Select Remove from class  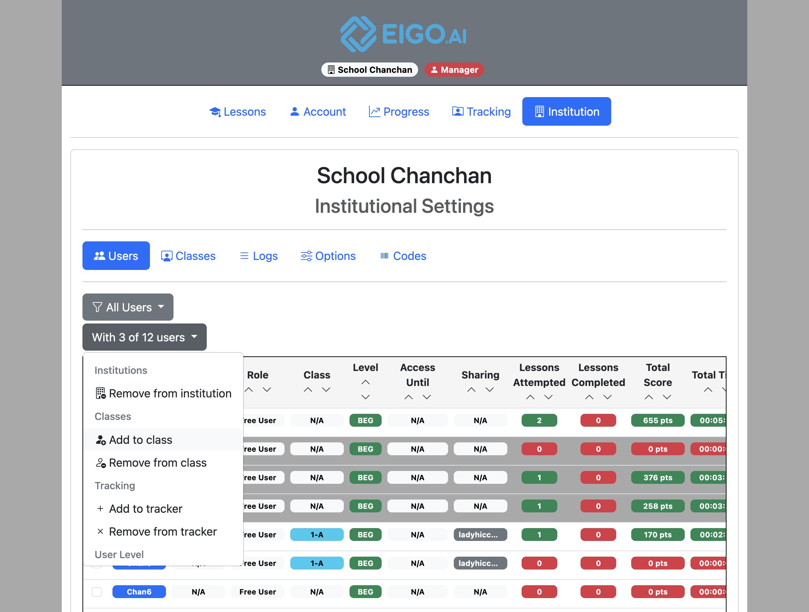[x=163, y=462]
